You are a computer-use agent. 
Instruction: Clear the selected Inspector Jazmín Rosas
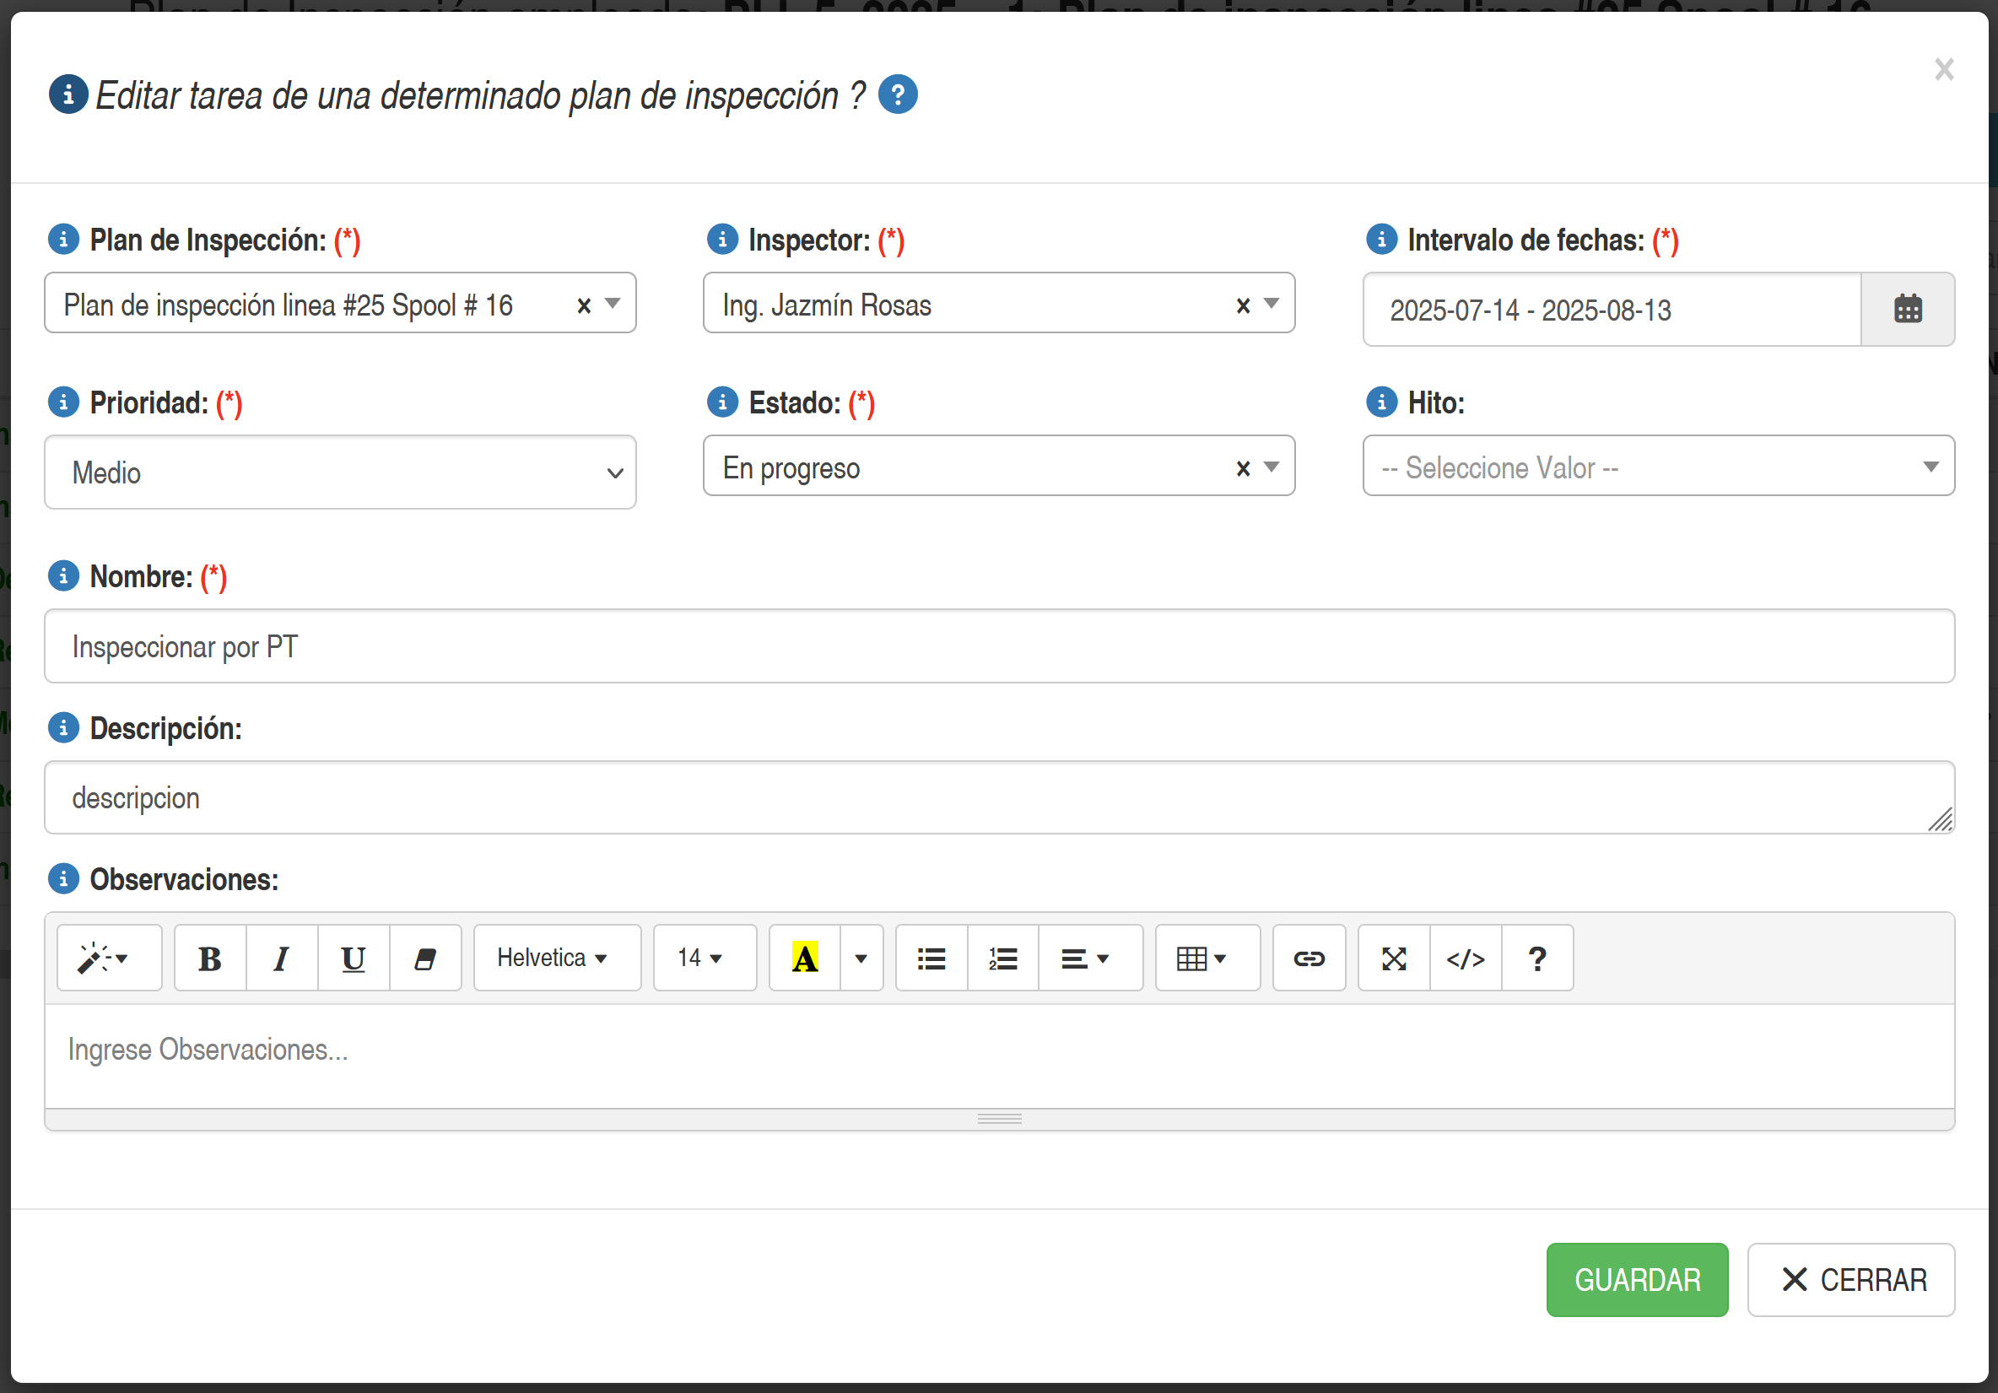point(1243,305)
